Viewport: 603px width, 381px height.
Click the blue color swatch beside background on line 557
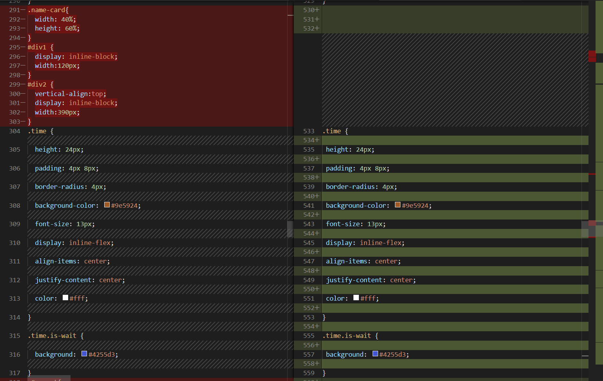(x=375, y=353)
